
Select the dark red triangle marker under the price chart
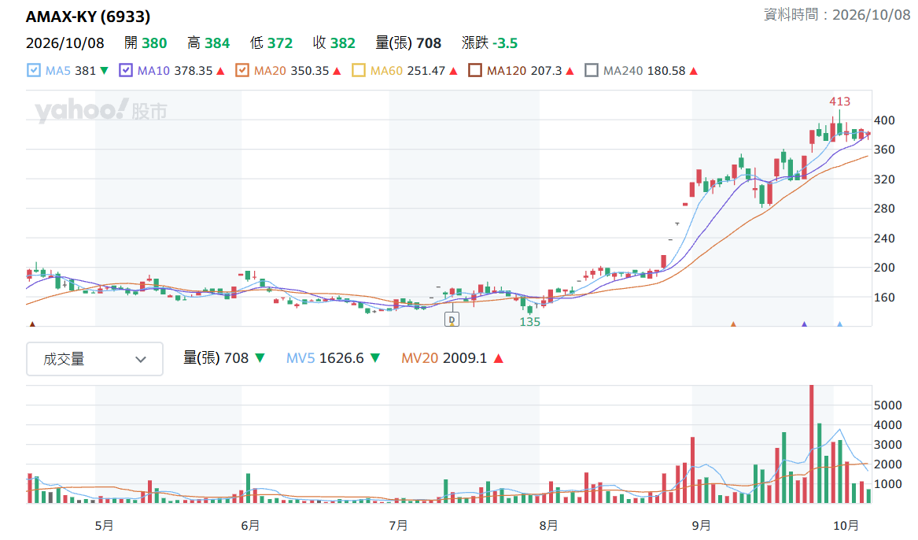(32, 324)
